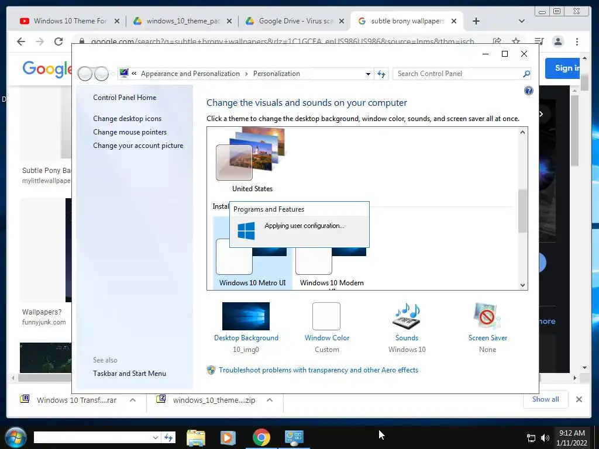Bookmark this page with the star icon
Viewport: 599px width, 449px height.
[516, 41]
